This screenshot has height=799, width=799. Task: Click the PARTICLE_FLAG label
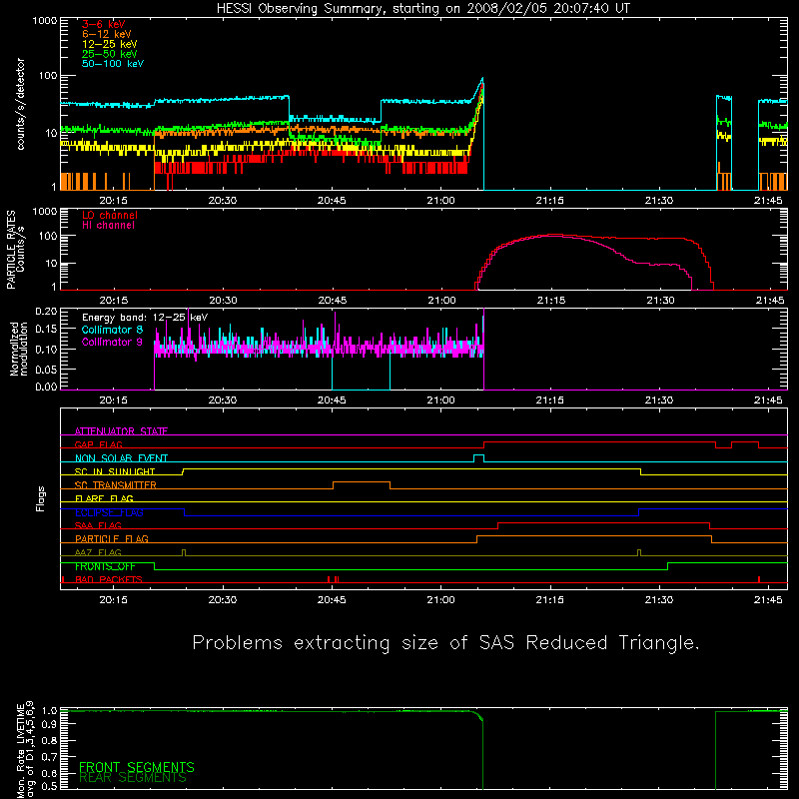tap(112, 538)
